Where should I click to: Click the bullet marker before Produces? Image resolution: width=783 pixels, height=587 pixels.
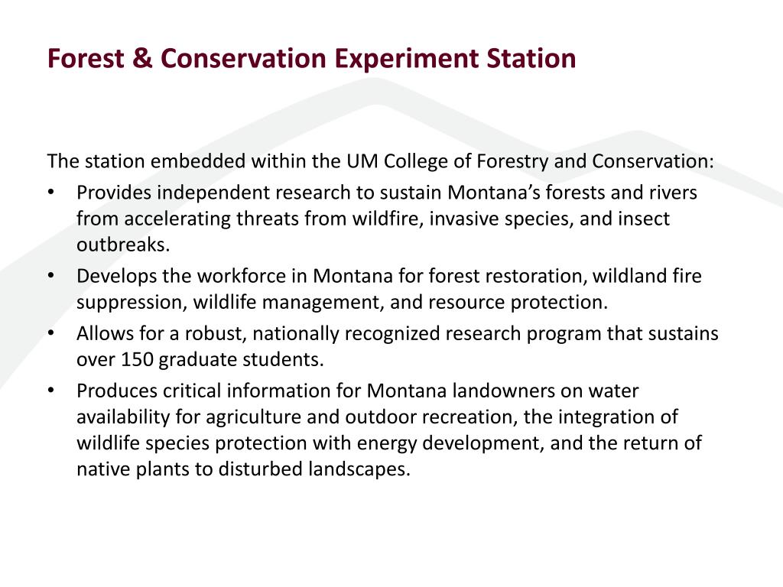pyautogui.click(x=50, y=391)
